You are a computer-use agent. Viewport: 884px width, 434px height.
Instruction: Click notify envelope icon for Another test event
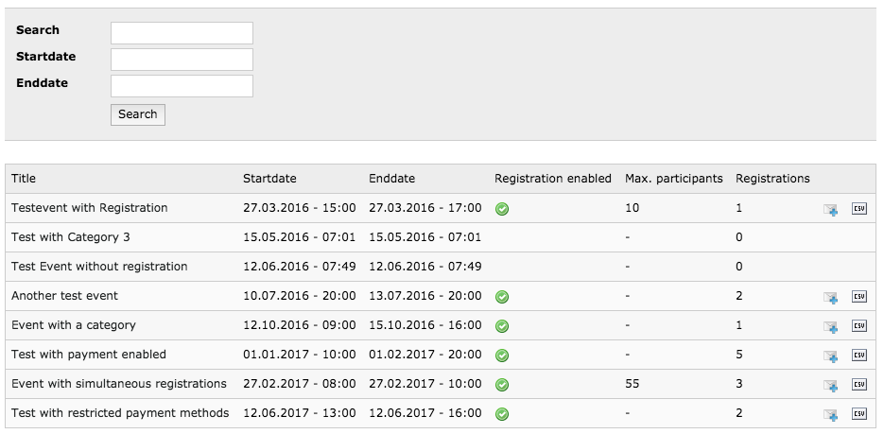pos(830,298)
